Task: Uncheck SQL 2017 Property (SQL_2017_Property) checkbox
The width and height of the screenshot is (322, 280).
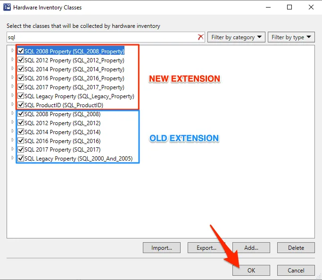Action: click(21, 87)
